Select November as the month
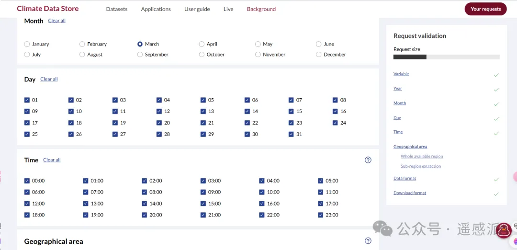This screenshot has width=517, height=250. coord(258,55)
